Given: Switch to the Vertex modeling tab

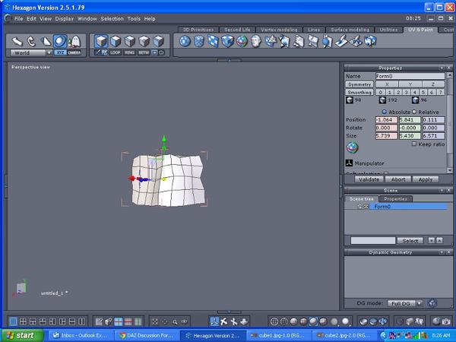Looking at the screenshot, I should [x=279, y=30].
